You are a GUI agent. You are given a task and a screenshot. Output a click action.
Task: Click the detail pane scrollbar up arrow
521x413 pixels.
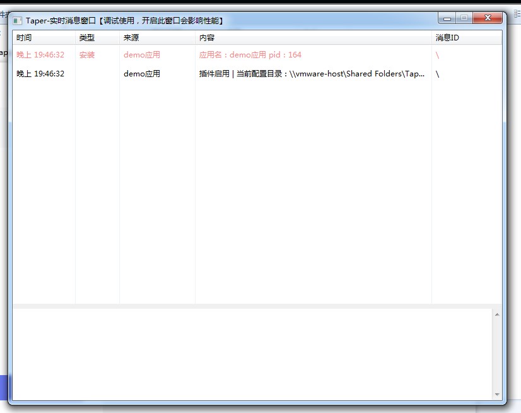pos(497,314)
